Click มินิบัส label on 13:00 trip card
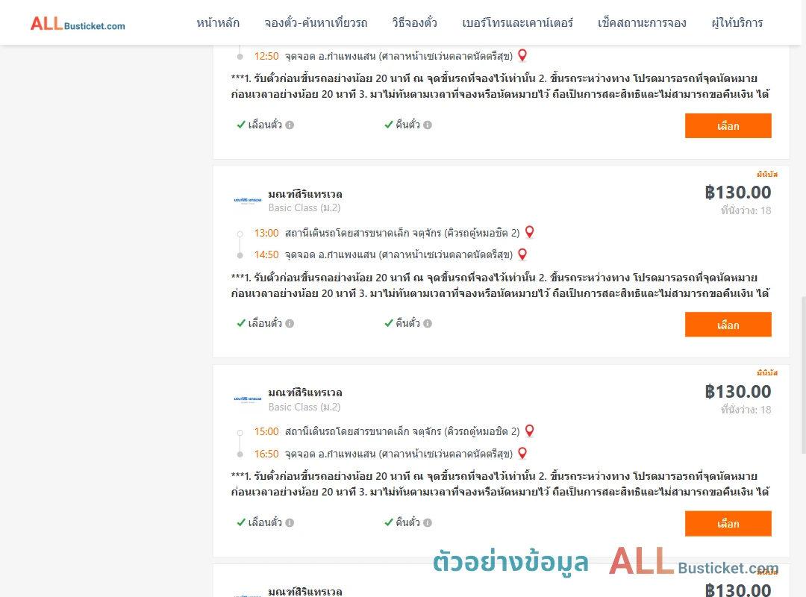The image size is (806, 597). [x=767, y=175]
